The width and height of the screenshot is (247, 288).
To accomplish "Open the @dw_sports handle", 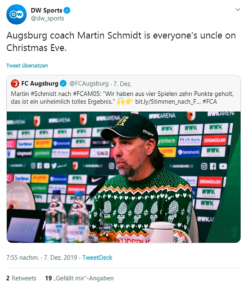I will [x=47, y=18].
